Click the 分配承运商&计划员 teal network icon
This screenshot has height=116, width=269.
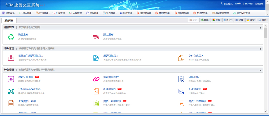(11, 91)
